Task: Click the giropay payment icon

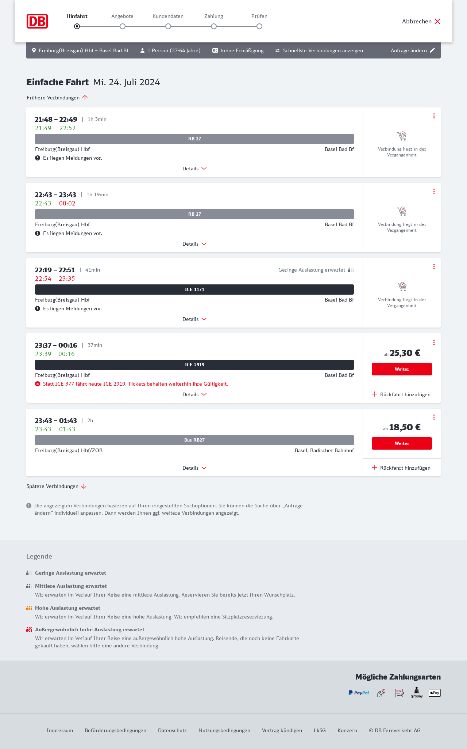Action: (x=417, y=692)
